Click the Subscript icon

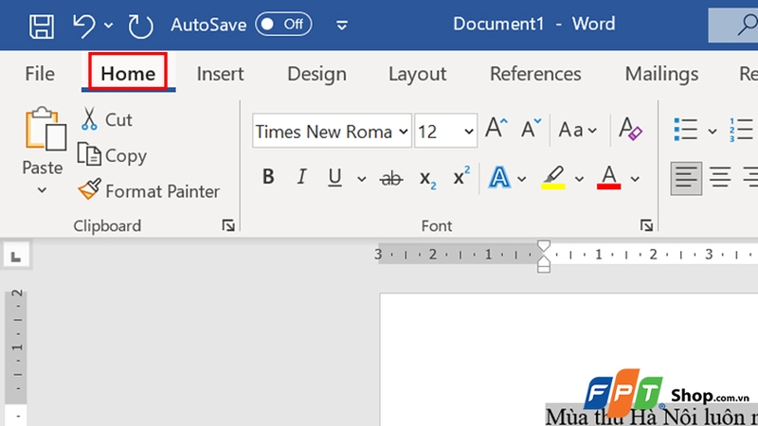click(427, 178)
